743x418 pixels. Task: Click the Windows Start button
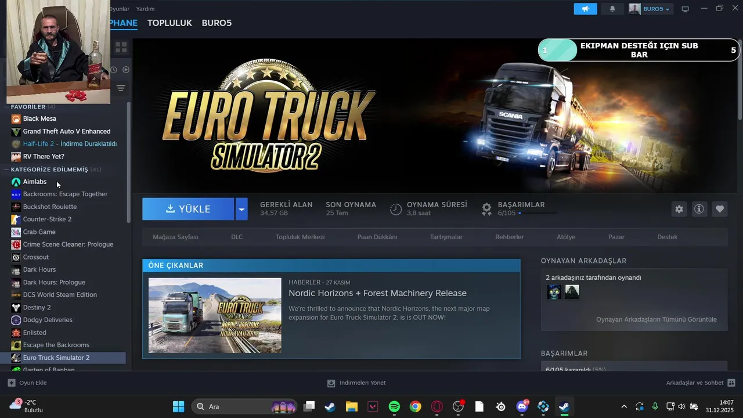pos(178,406)
